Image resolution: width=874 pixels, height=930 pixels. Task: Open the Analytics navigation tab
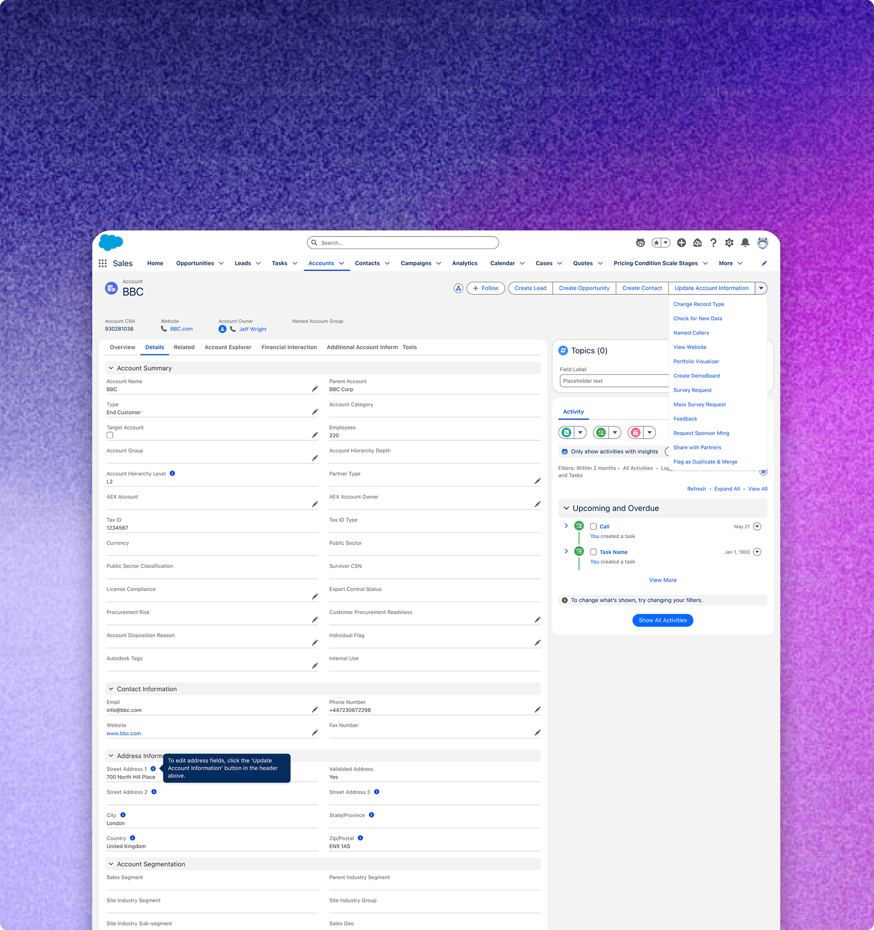[465, 263]
